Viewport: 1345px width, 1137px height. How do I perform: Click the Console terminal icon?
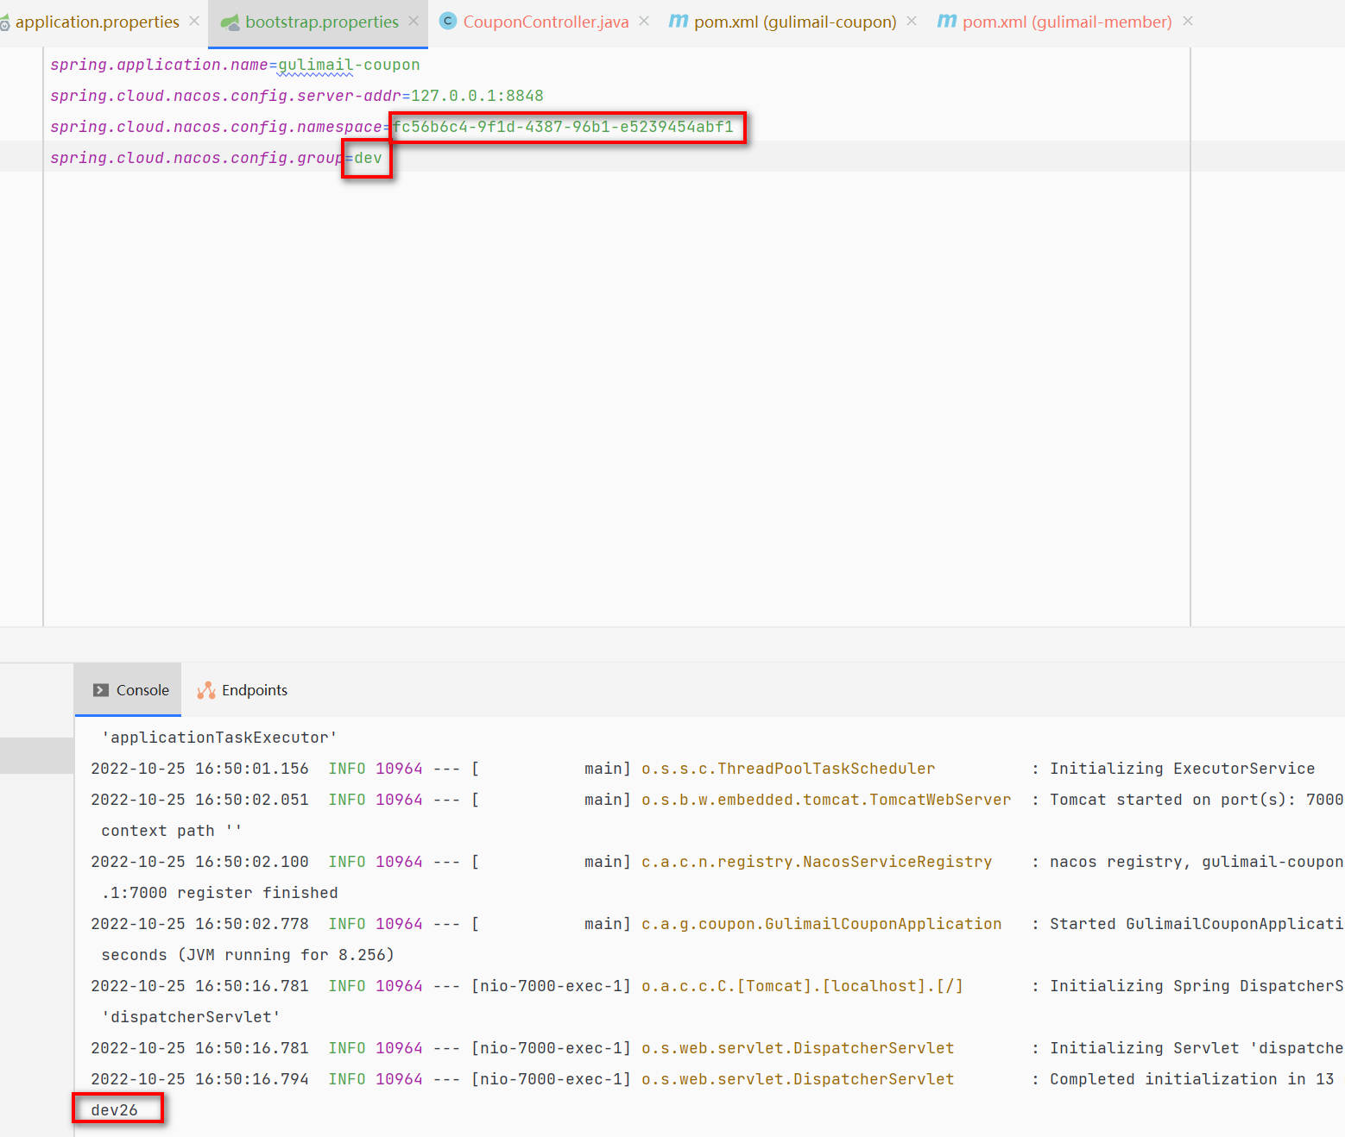101,690
